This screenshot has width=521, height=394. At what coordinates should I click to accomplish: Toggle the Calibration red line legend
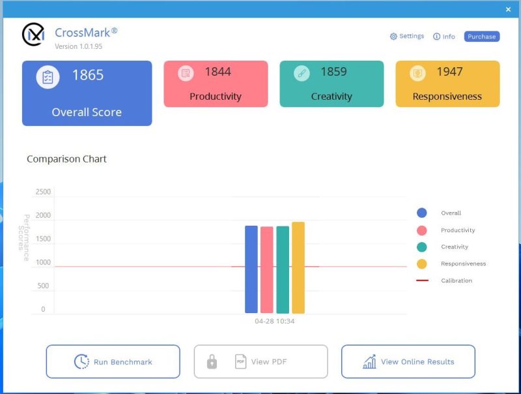pyautogui.click(x=422, y=280)
